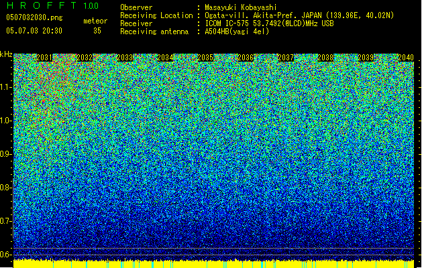Viewport: 422px width, 268px height.
Task: Click the meteor count value 35
Action: 97,31
